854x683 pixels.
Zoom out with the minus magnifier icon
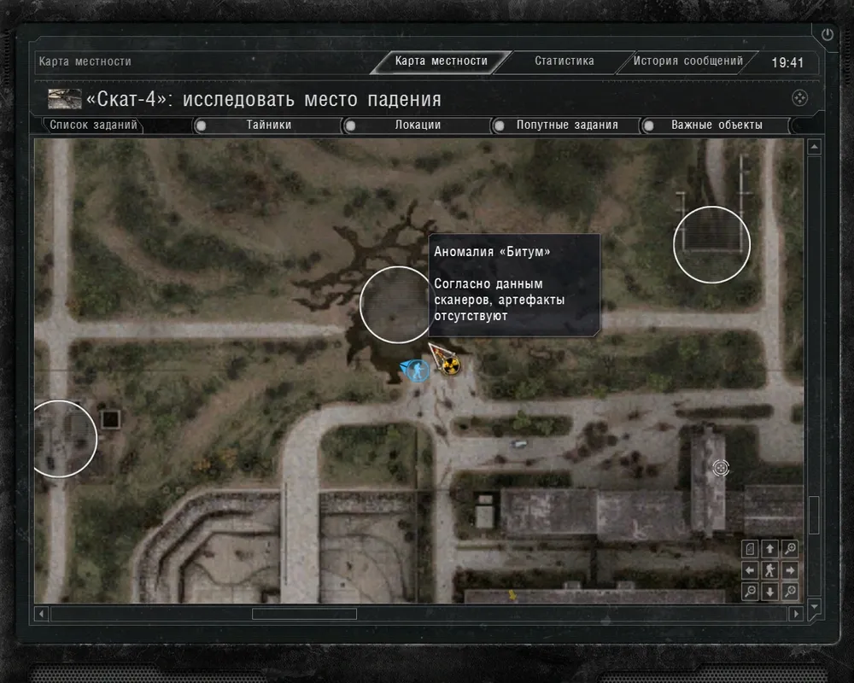pos(750,592)
